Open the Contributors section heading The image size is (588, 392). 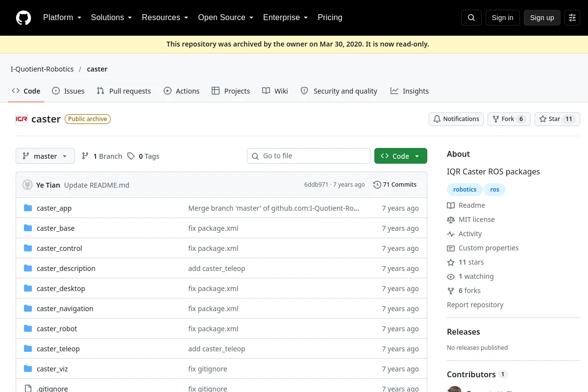471,374
